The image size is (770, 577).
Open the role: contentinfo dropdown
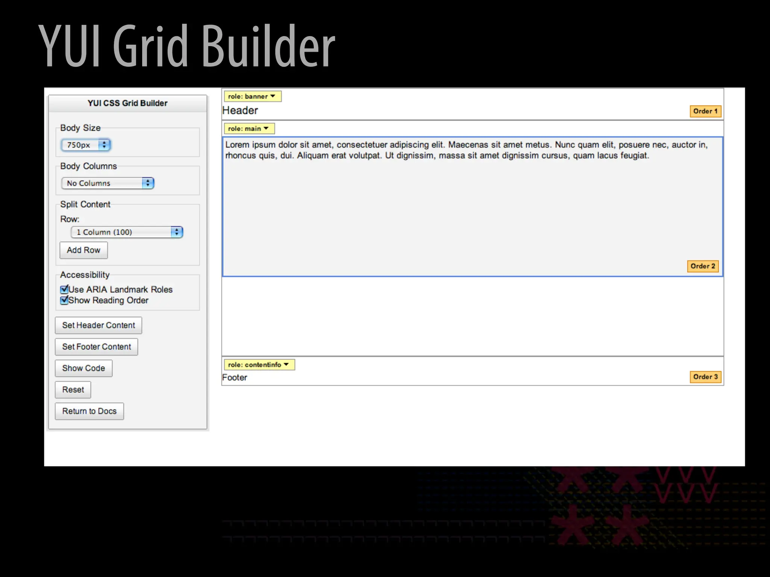[x=259, y=365]
